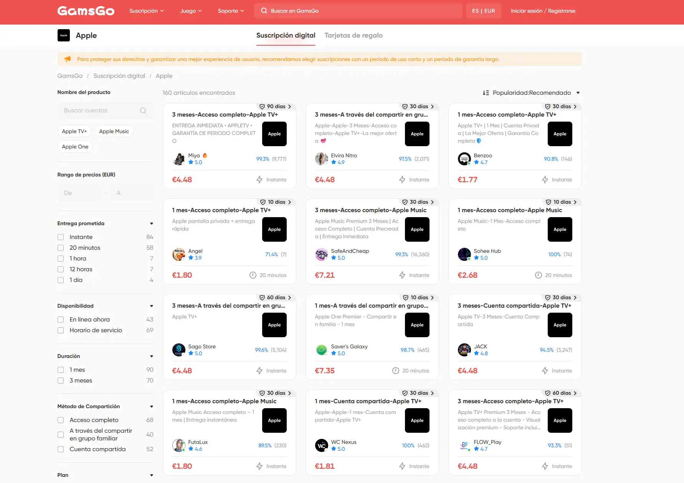Focus the Buscar en GamsGo search field
This screenshot has height=483, width=684.
[358, 11]
